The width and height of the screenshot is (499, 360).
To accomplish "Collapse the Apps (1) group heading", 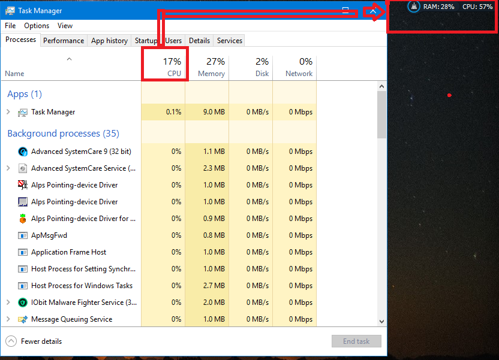I will (x=25, y=94).
